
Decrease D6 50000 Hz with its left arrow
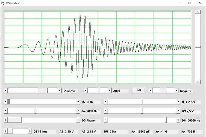(106, 120)
